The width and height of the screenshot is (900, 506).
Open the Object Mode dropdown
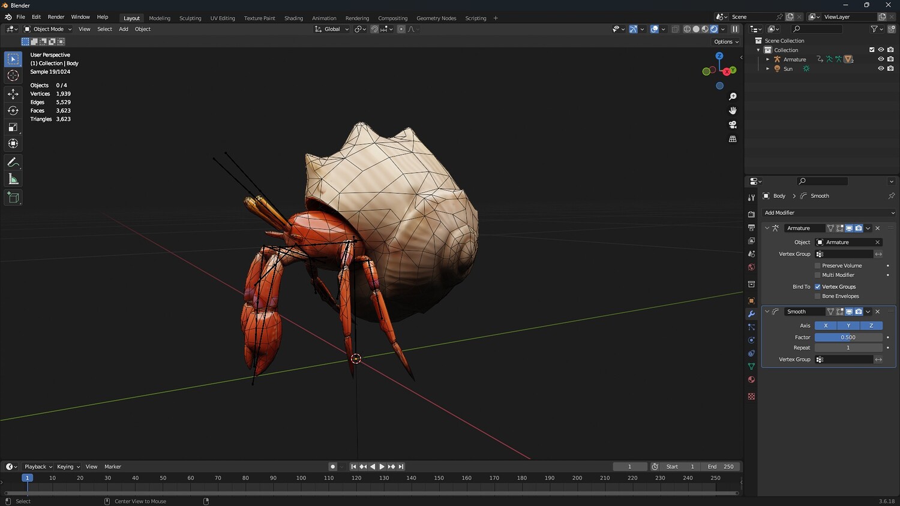(x=48, y=29)
